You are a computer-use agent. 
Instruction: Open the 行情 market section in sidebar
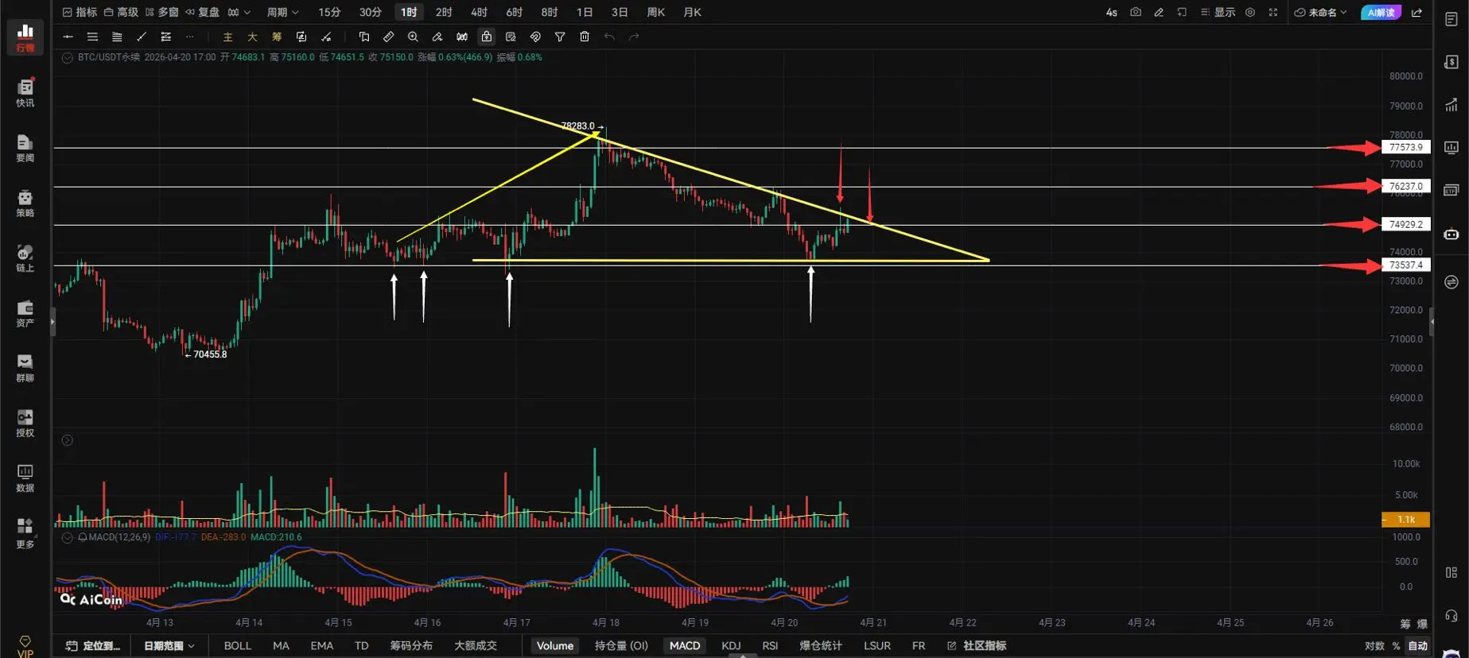[25, 37]
